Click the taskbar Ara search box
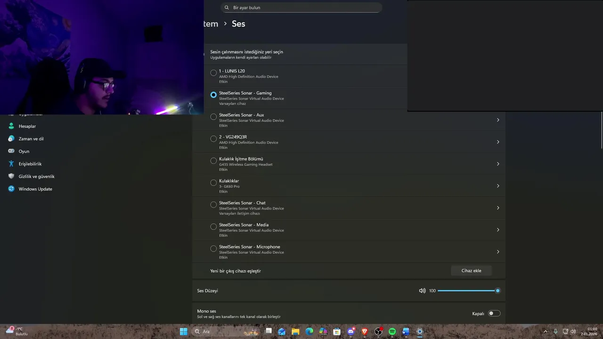Screen dimensions: 603x339 click(x=226, y=331)
